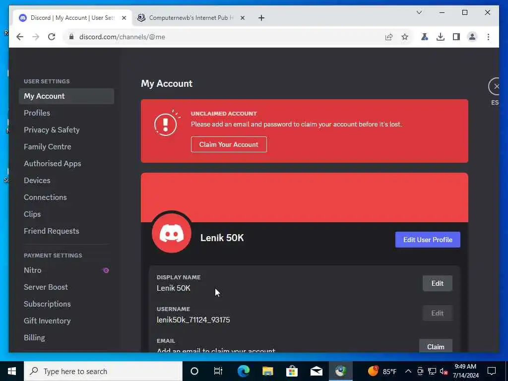Viewport: 508px width, 381px height.
Task: Open Cortana circle icon on taskbar
Action: pyautogui.click(x=194, y=371)
